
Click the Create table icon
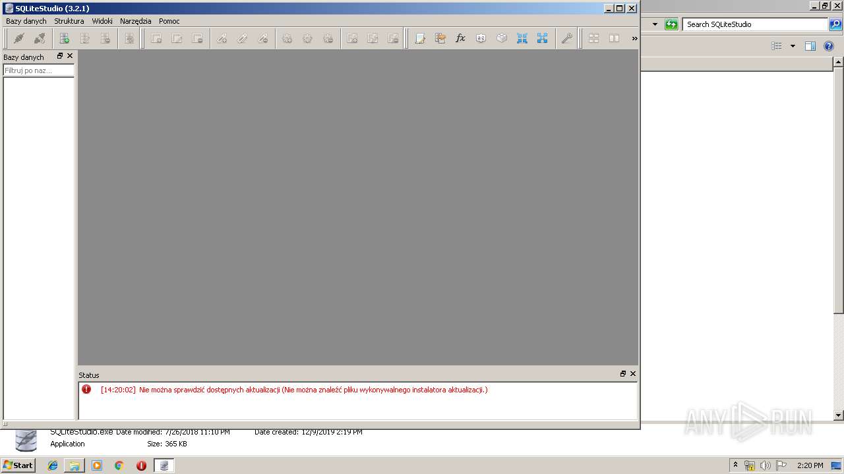(x=156, y=38)
